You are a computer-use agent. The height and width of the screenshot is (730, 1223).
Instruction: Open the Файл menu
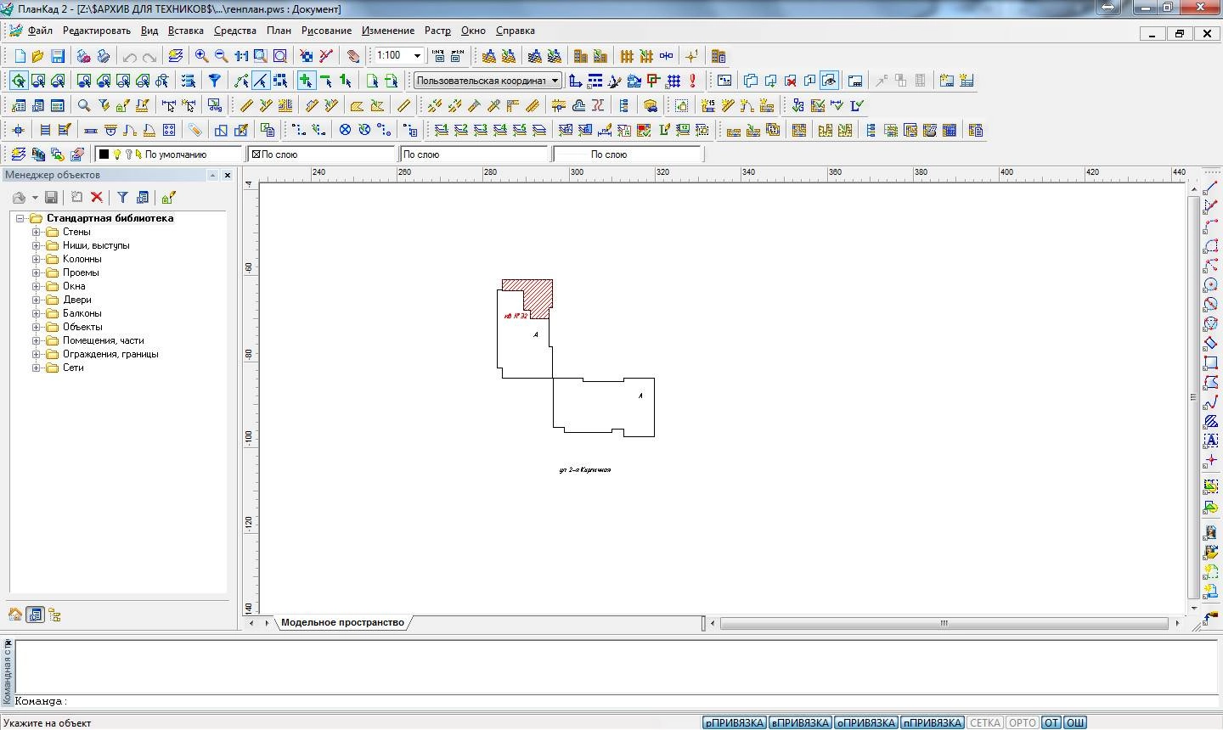(x=40, y=31)
